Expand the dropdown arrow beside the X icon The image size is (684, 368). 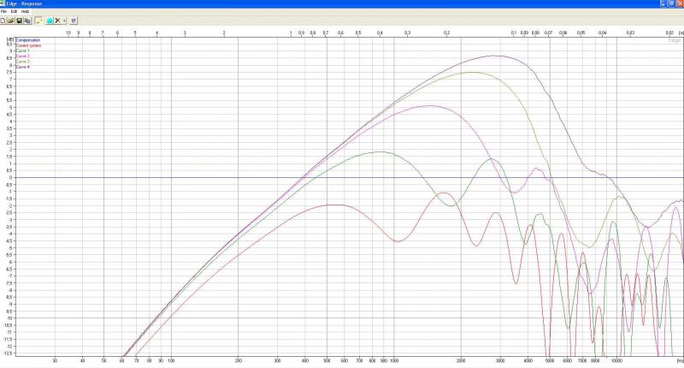click(x=64, y=19)
